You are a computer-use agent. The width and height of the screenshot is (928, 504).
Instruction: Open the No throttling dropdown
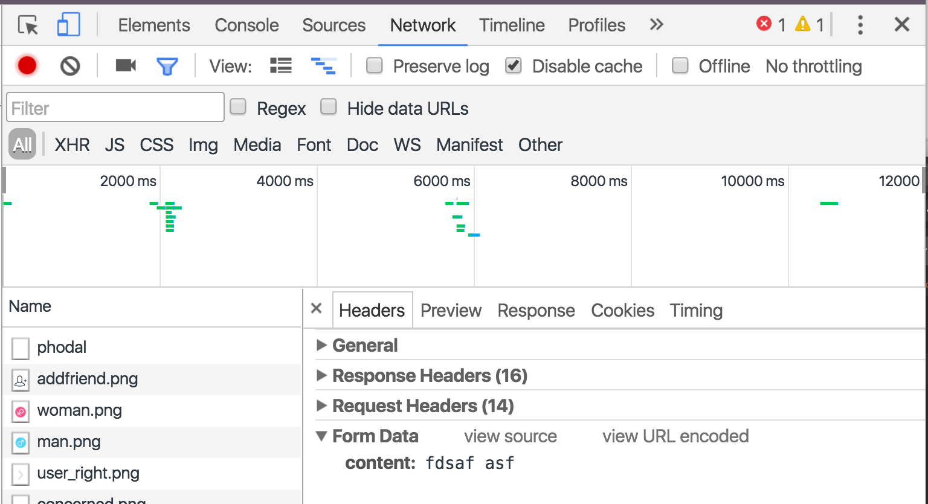click(x=814, y=66)
